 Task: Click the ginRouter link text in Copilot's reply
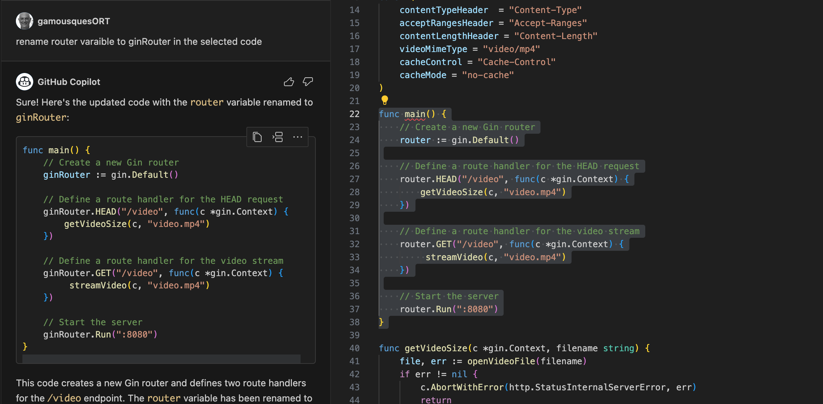click(x=41, y=117)
